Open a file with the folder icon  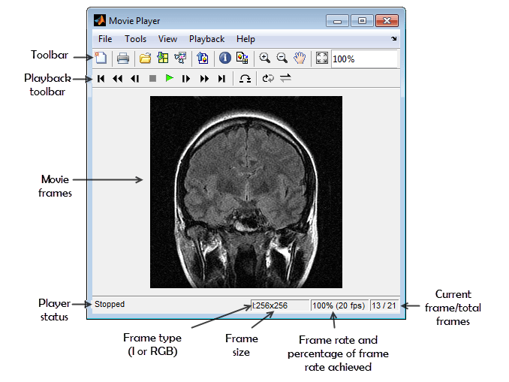[145, 59]
